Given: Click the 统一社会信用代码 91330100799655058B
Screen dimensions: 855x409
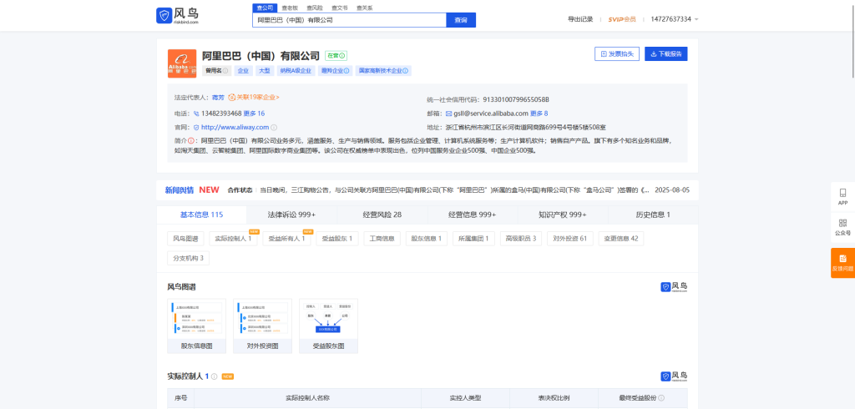Looking at the screenshot, I should [x=516, y=100].
